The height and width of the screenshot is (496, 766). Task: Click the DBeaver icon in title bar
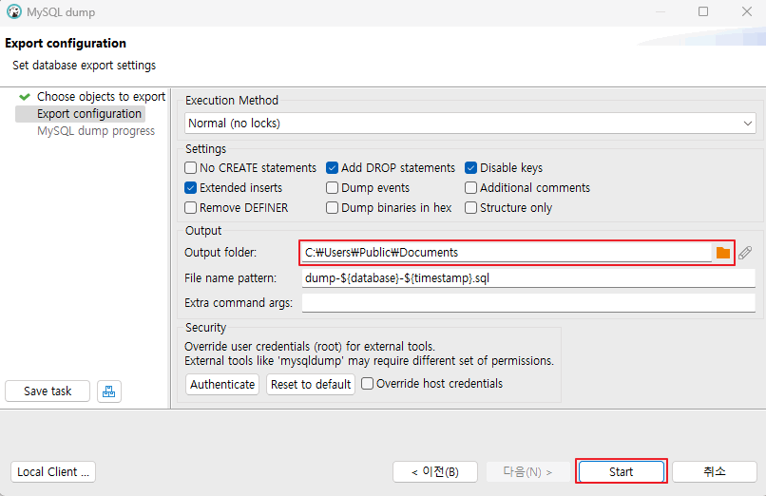pos(13,11)
